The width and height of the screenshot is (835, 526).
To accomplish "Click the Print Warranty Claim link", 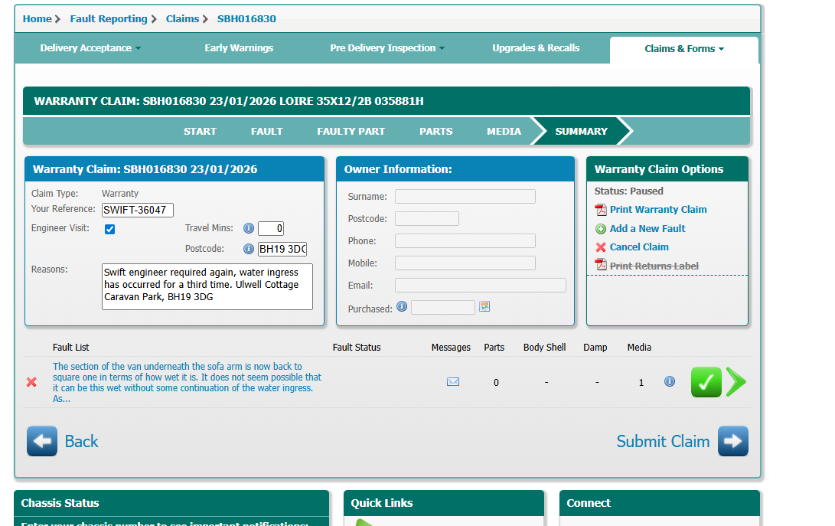I will pos(658,210).
